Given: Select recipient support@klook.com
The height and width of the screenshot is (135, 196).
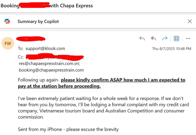Looking at the screenshot, I should pyautogui.click(x=45, y=49).
